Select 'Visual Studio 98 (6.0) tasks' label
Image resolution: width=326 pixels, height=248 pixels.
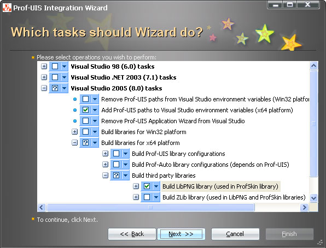point(113,66)
